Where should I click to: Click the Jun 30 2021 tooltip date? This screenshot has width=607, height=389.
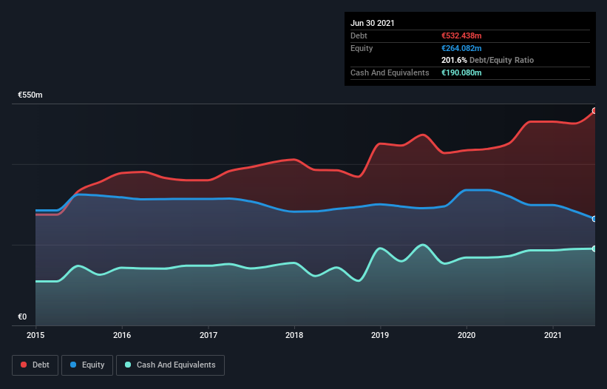tap(373, 23)
